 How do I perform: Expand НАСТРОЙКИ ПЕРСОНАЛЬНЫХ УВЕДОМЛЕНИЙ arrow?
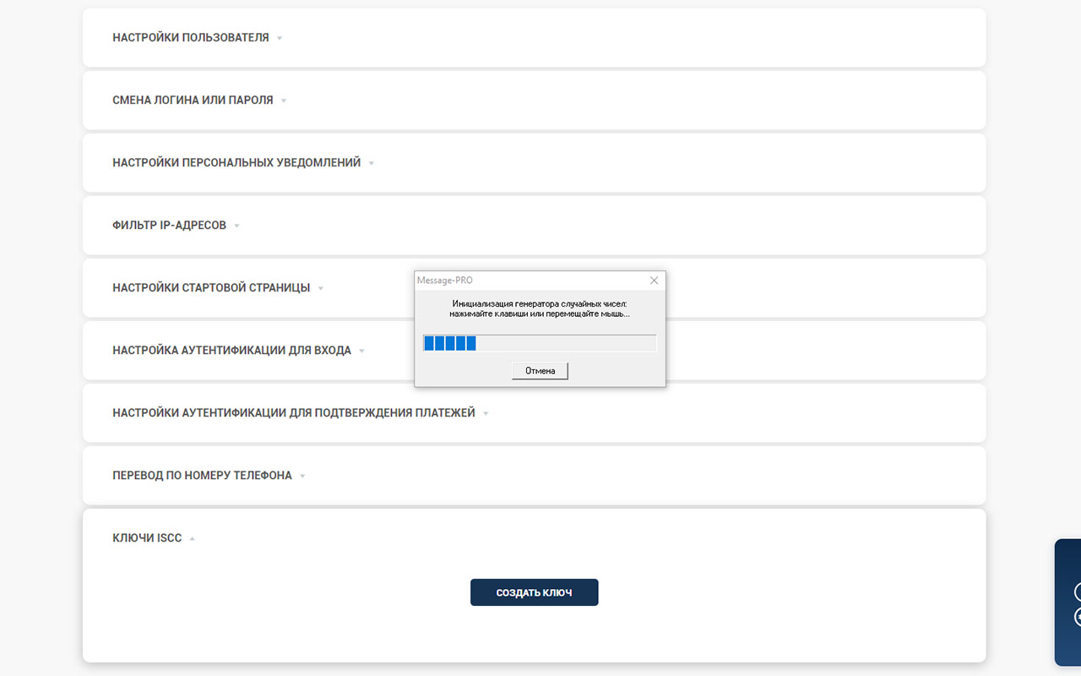coord(372,163)
